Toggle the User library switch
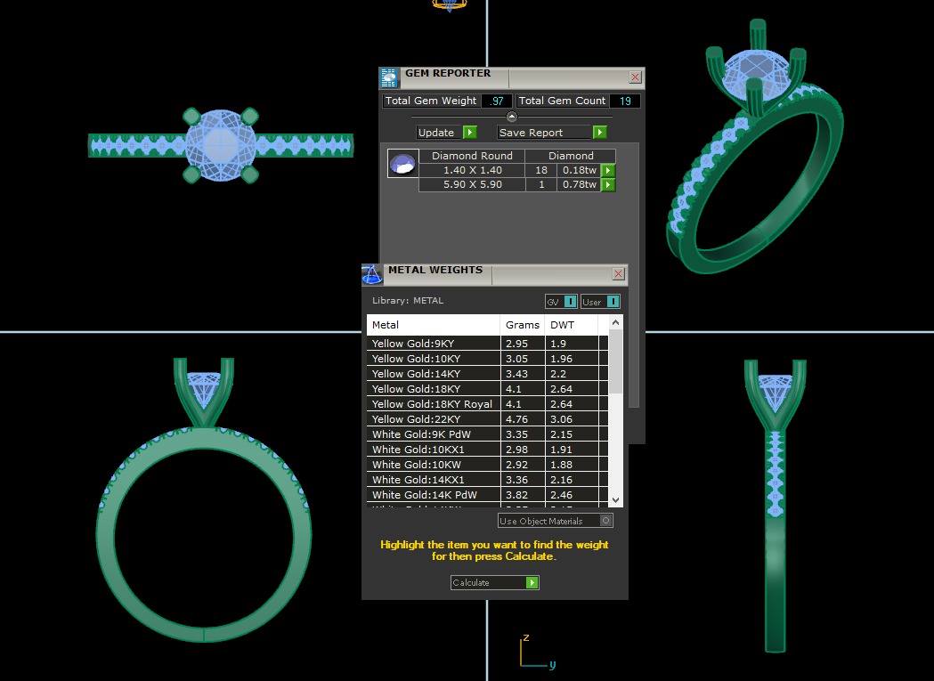934x681 pixels. point(613,302)
